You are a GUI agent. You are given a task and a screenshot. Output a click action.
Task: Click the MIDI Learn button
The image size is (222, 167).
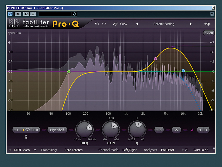pos(22,150)
